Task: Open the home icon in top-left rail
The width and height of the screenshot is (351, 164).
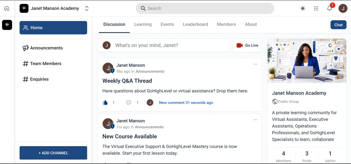Action: pos(7,8)
